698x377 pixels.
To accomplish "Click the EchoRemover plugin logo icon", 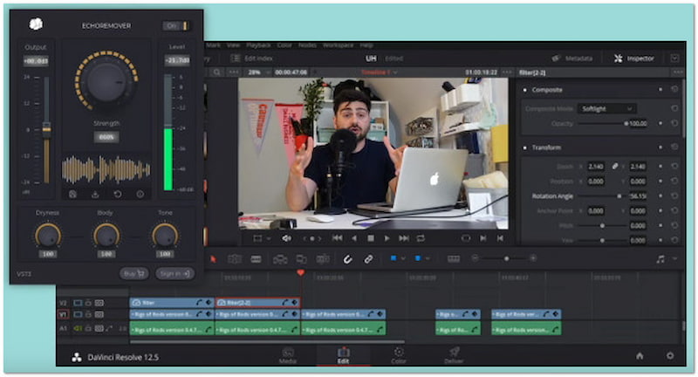I will point(36,24).
